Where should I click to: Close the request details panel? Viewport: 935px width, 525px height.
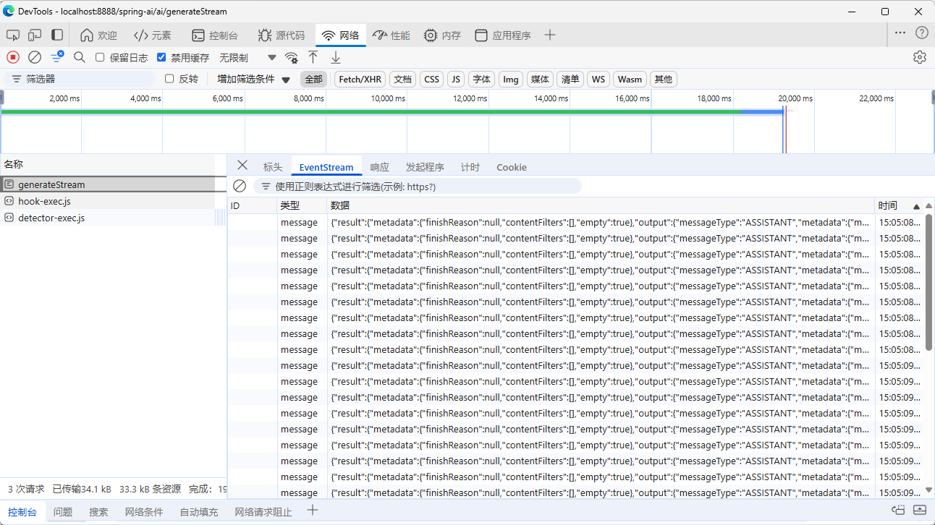click(242, 166)
